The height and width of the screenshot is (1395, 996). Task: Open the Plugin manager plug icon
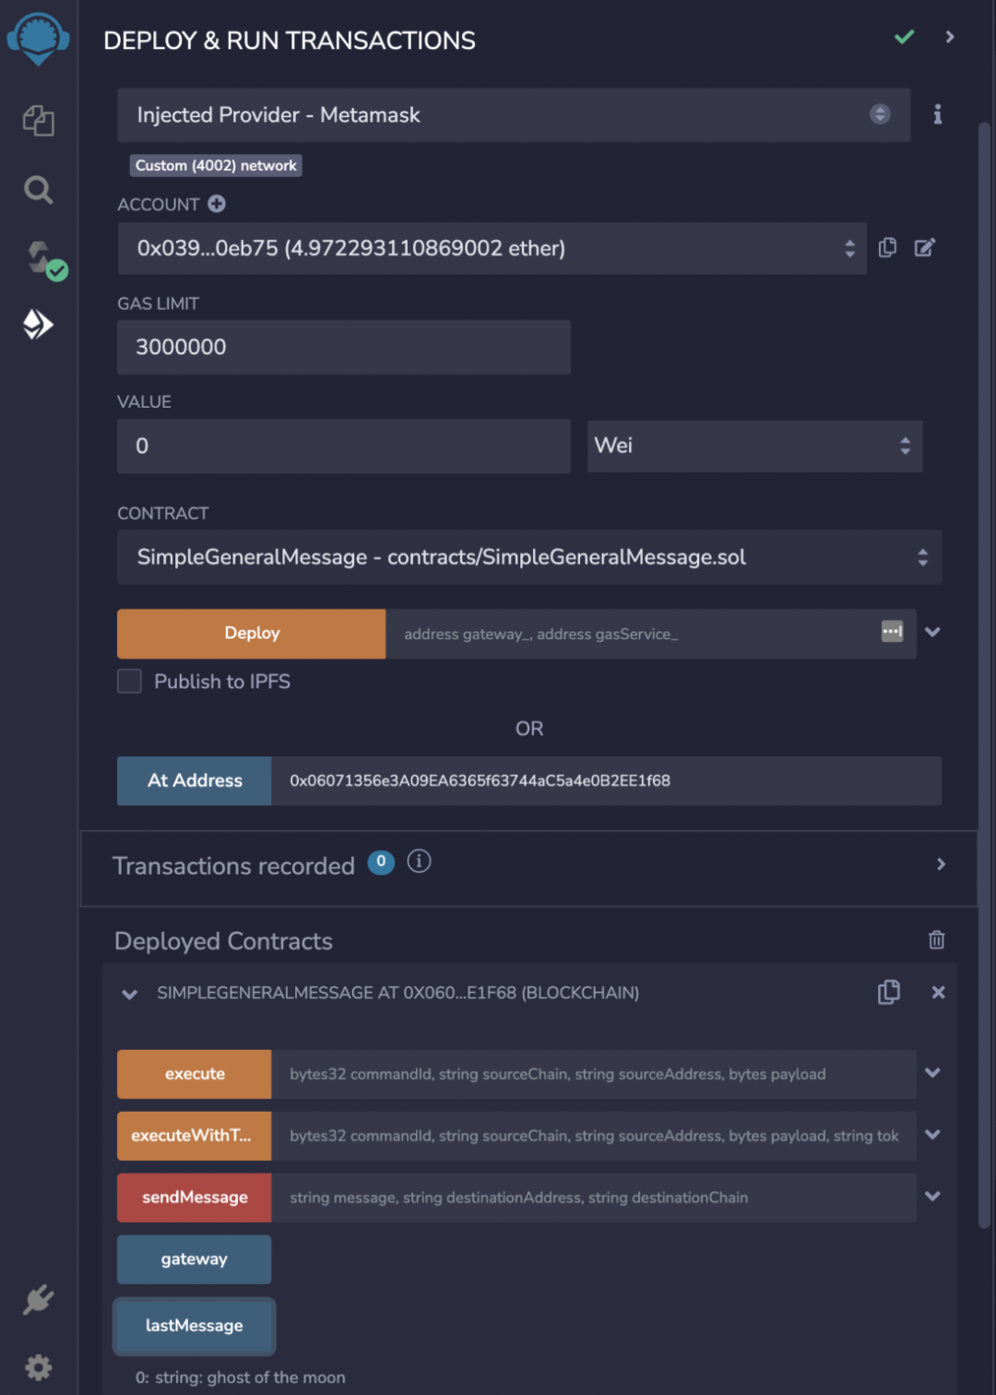click(38, 1300)
